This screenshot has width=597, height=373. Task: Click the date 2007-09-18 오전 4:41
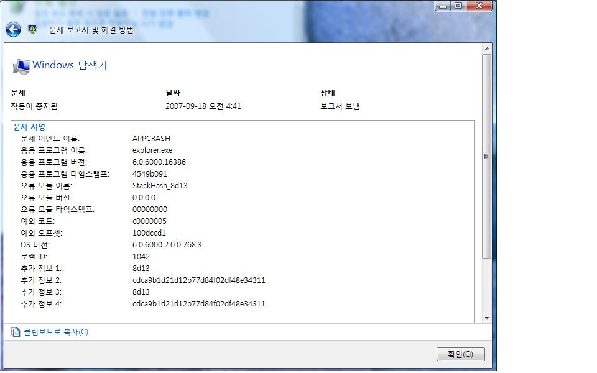click(203, 106)
